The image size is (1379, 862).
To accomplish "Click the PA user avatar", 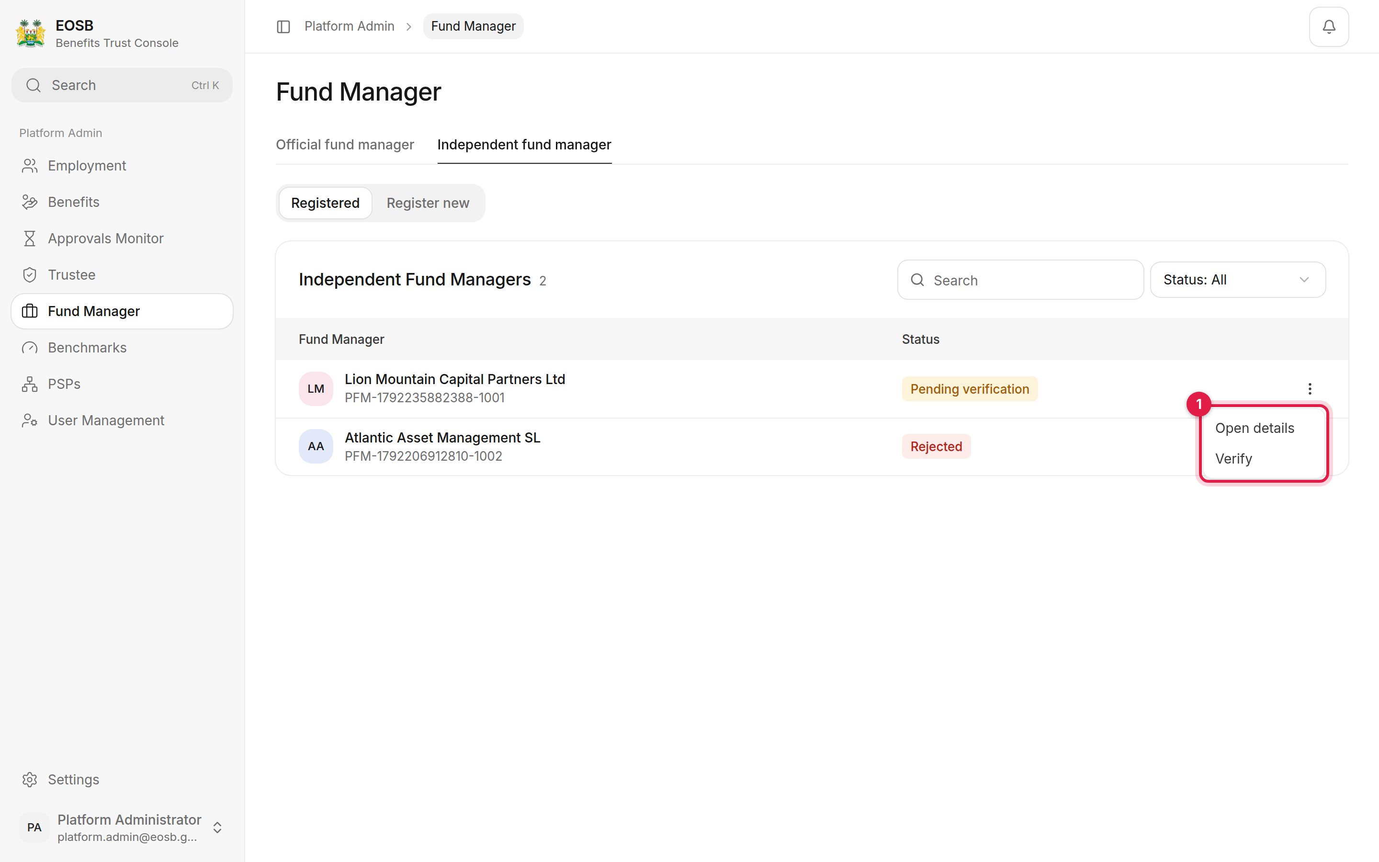I will point(34,827).
